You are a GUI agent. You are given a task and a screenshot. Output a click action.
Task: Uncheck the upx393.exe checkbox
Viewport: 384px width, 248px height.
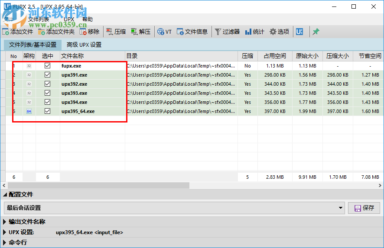(48, 93)
